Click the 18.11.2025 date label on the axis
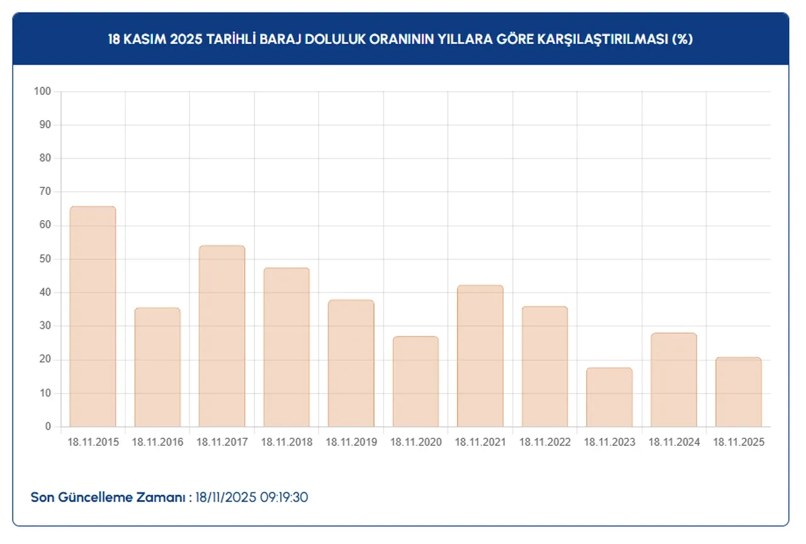The width and height of the screenshot is (806, 544). click(739, 442)
